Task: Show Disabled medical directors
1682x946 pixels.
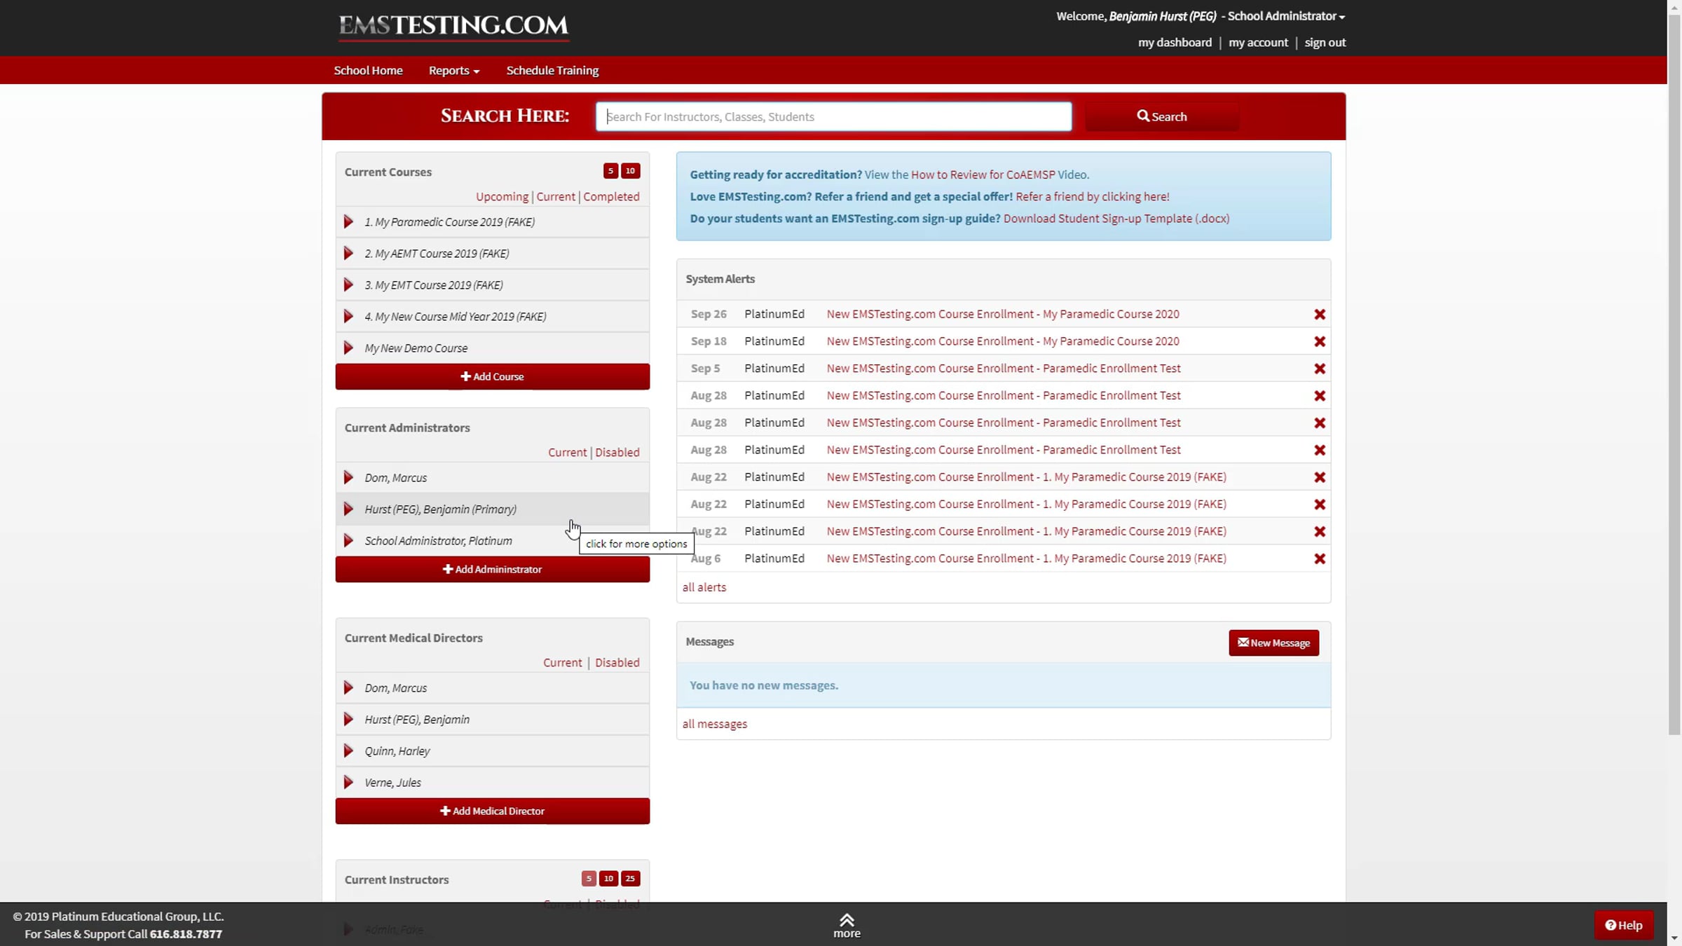Action: point(617,663)
